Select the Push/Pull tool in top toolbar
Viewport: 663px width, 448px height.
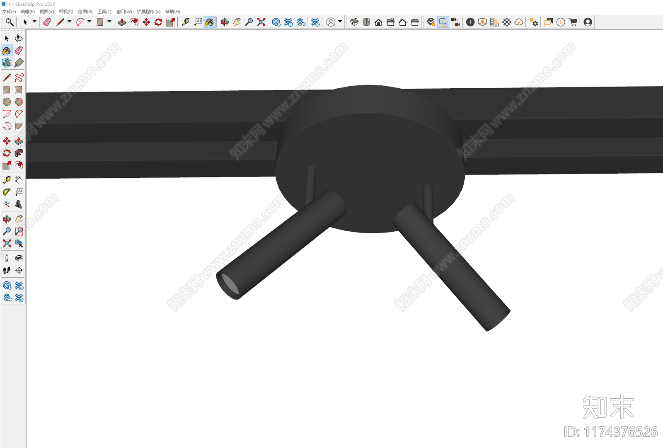122,22
